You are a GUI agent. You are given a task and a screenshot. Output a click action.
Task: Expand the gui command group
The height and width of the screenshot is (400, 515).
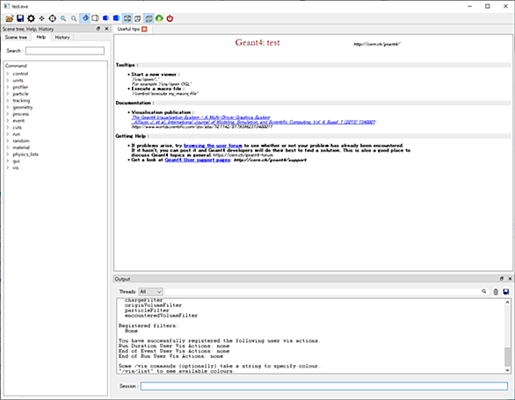(x=8, y=161)
